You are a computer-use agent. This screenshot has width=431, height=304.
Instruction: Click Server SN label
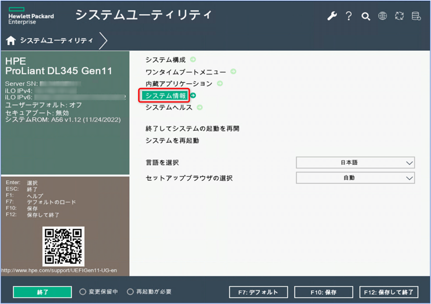[21, 83]
